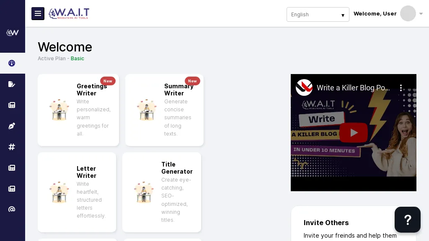Click the video title Write a Killer Blog
This screenshot has width=429, height=241.
pos(353,88)
